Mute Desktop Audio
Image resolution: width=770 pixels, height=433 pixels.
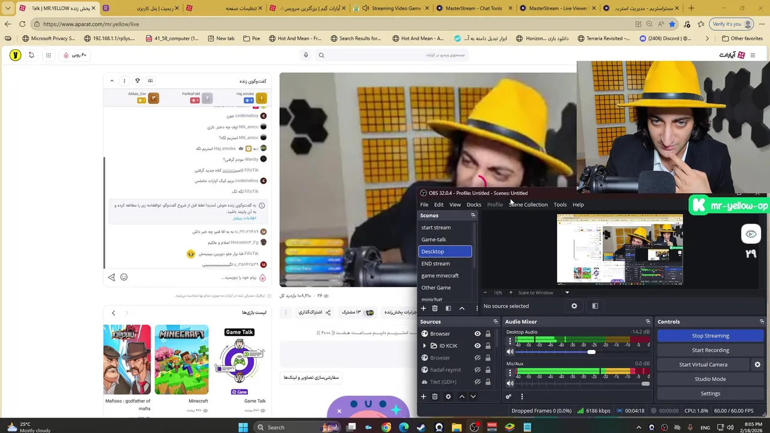[x=510, y=352]
